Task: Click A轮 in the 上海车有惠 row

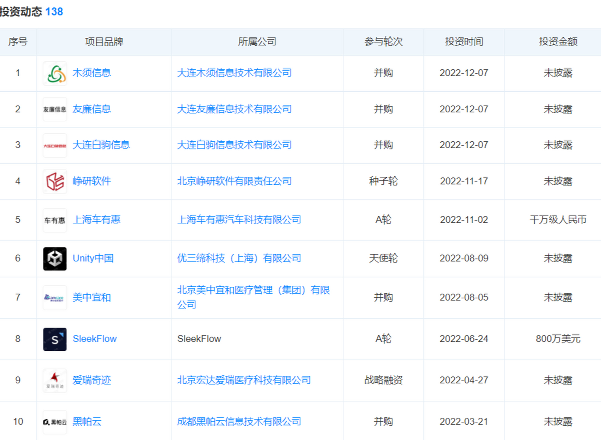Action: click(383, 219)
